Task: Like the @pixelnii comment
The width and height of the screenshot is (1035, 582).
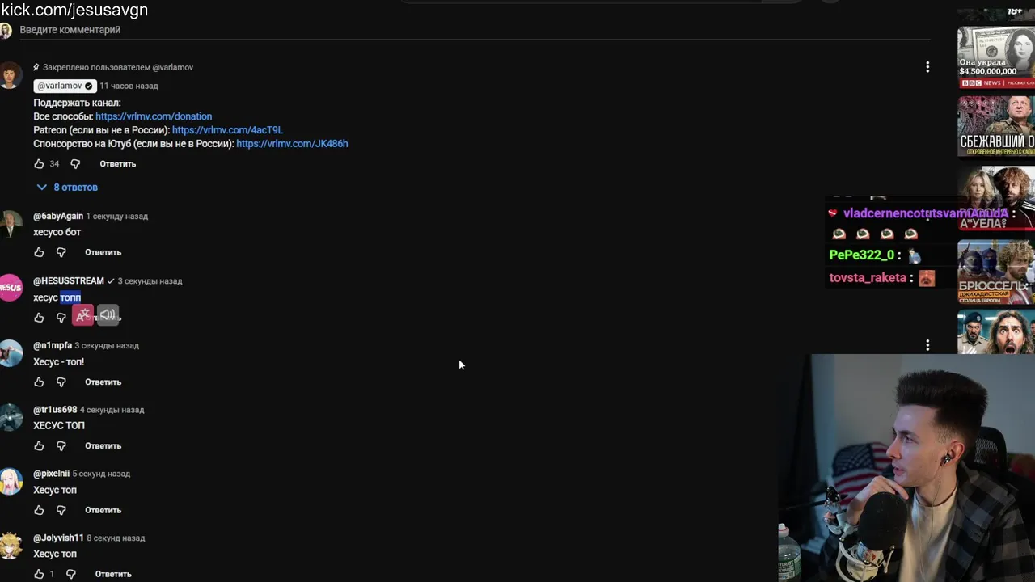Action: [x=39, y=510]
